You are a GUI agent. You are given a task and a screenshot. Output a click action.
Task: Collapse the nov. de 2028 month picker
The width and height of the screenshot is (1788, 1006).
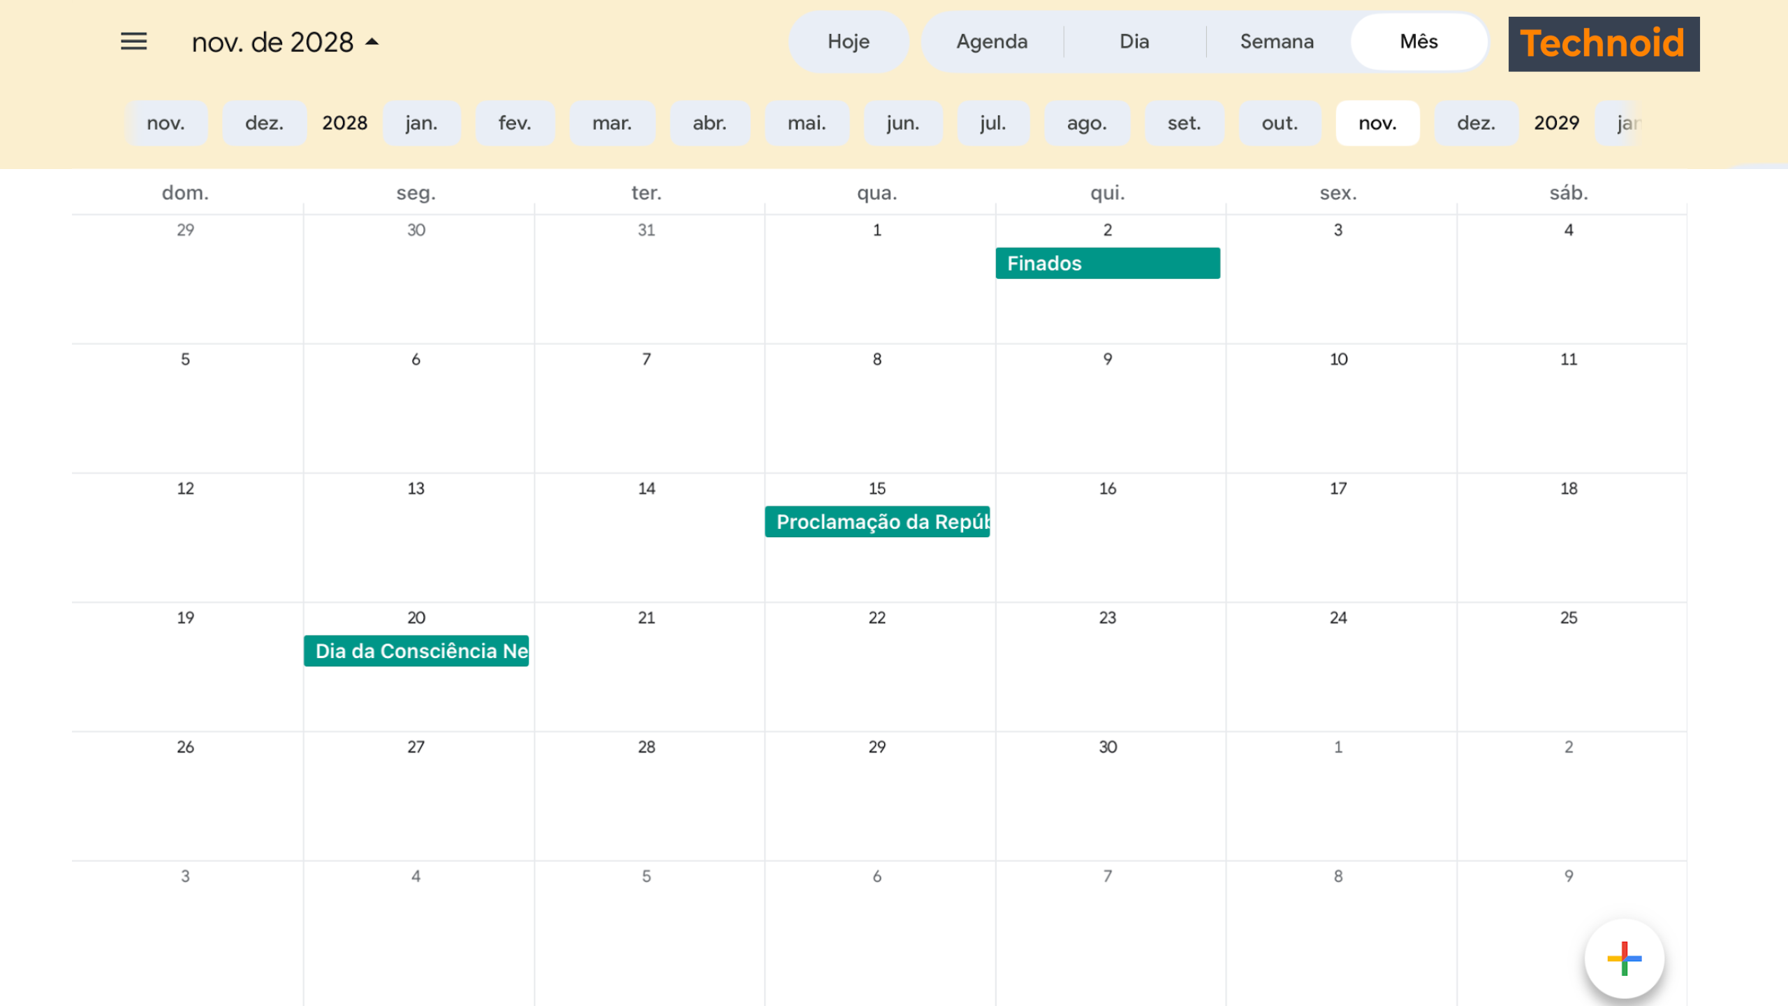(x=285, y=43)
